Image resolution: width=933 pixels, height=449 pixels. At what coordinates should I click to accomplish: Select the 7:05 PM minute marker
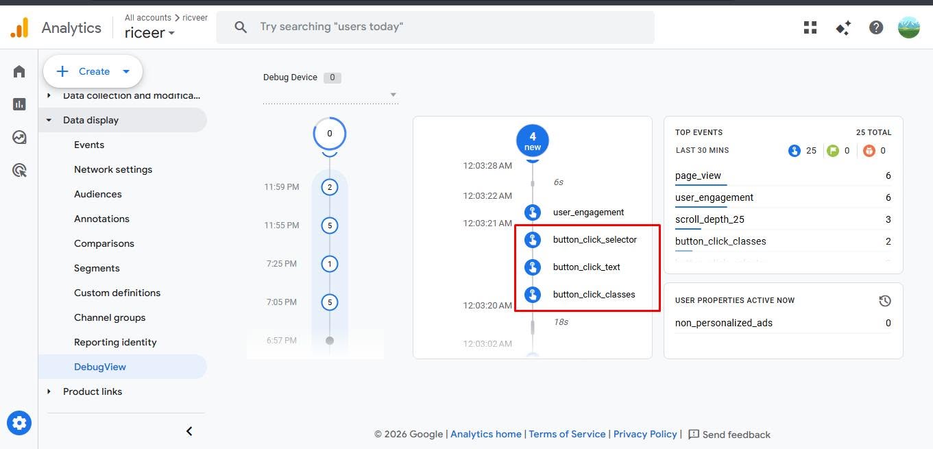pos(330,302)
